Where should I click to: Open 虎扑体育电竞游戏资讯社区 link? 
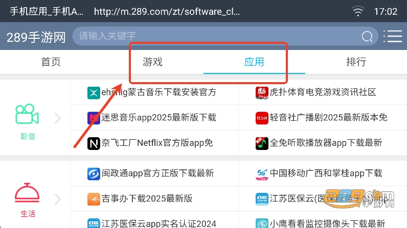pyautogui.click(x=323, y=92)
